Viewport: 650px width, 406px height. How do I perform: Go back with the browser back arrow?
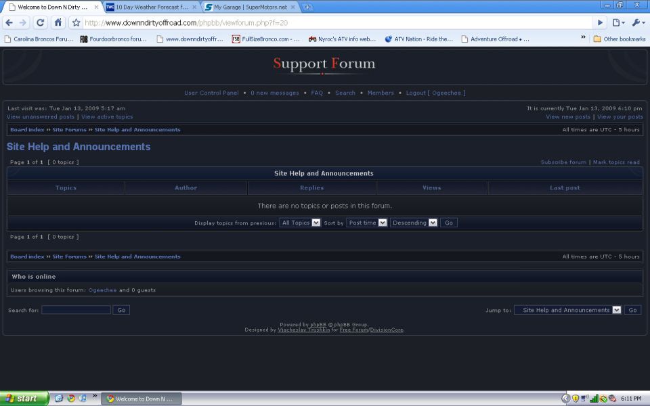coord(9,23)
